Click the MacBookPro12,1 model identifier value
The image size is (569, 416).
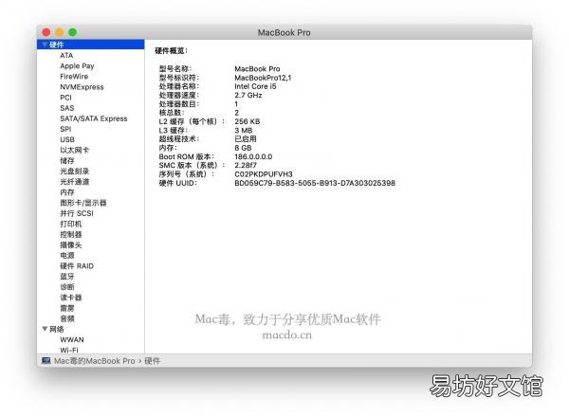(263, 78)
